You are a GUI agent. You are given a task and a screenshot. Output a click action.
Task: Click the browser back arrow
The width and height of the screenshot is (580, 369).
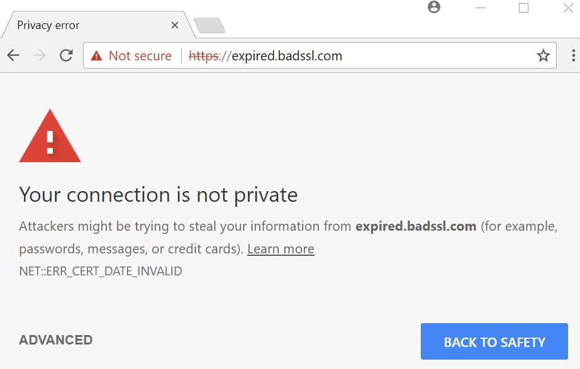[x=13, y=55]
